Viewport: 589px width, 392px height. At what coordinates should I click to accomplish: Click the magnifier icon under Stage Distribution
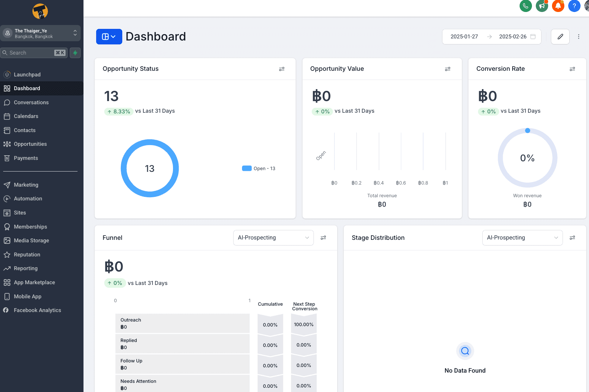(x=465, y=351)
